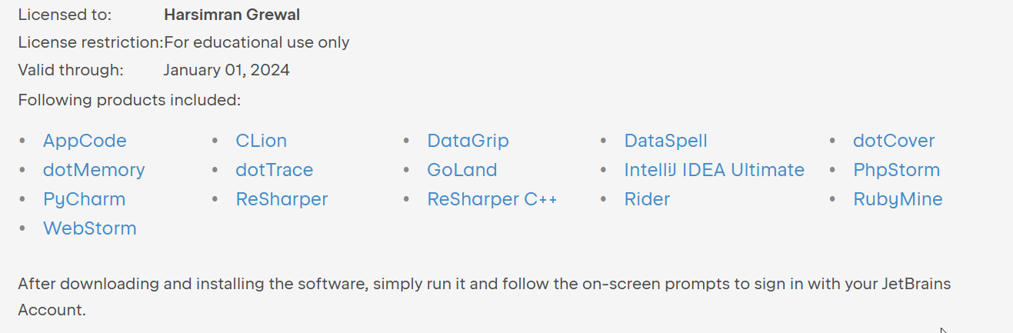1013x333 pixels.
Task: Click the licensee name Harsimran Grewal
Action: pos(232,15)
